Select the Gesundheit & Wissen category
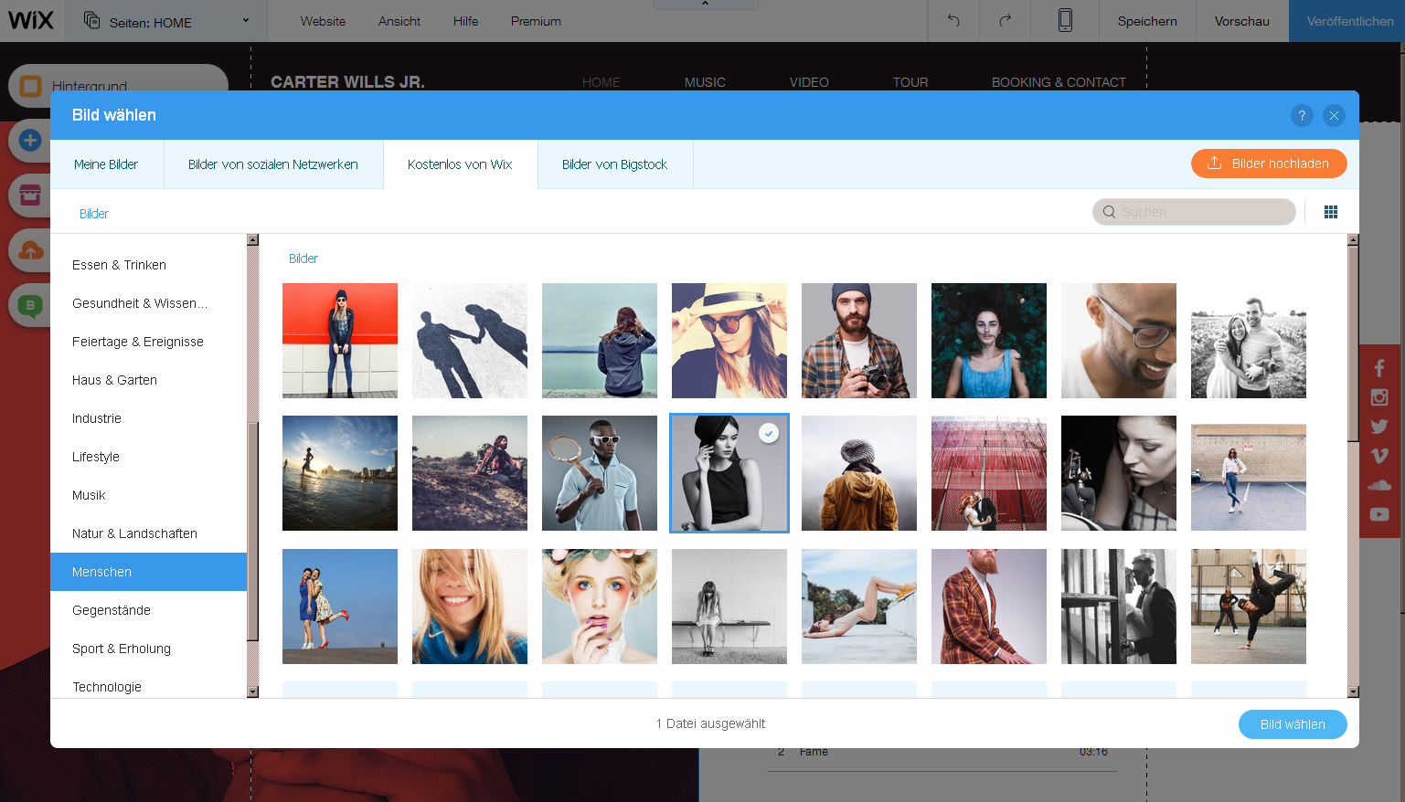1405x802 pixels. [x=148, y=303]
